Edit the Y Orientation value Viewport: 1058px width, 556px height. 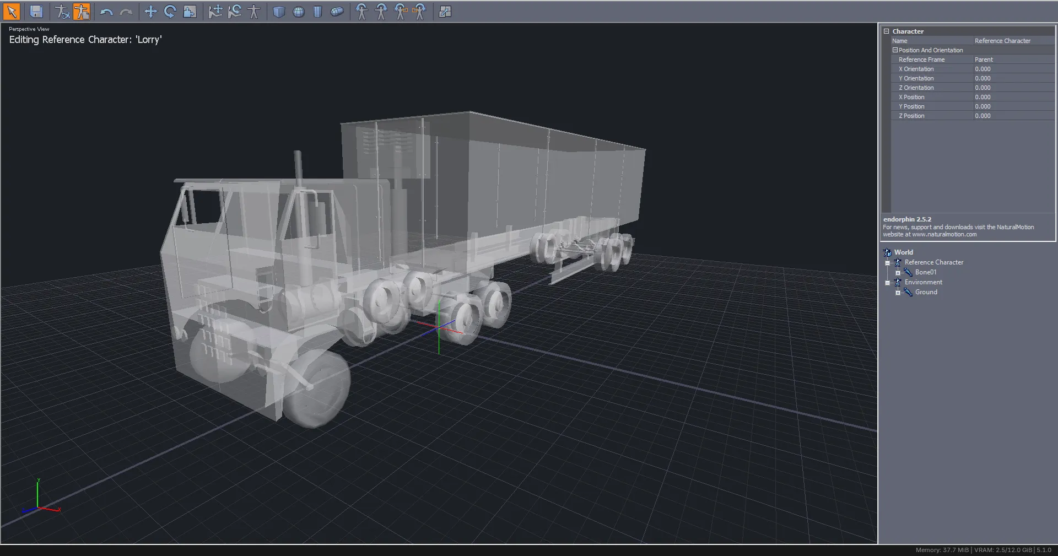coord(1013,78)
